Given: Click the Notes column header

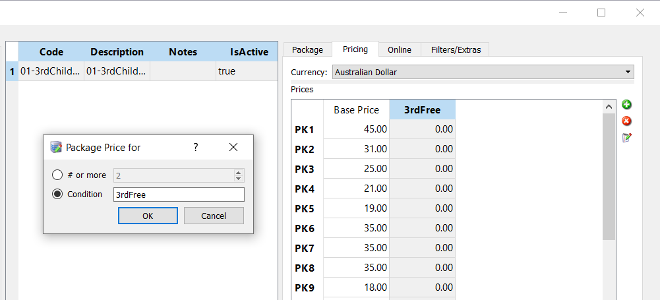Looking at the screenshot, I should [x=183, y=51].
